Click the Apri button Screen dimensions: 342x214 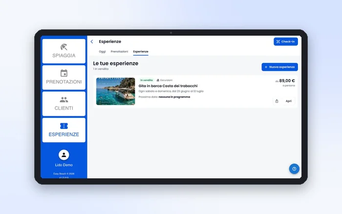[289, 101]
